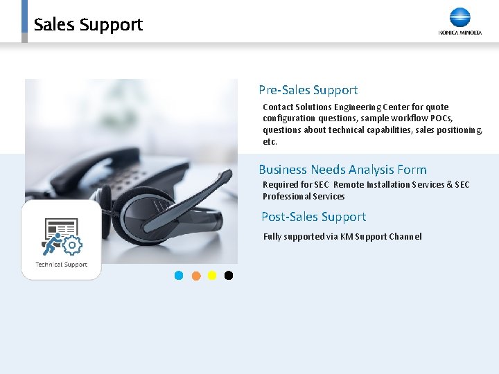Viewport: 499px width, 374px height.
Task: Click the gear symbol in the support icon
Action: tap(72, 245)
